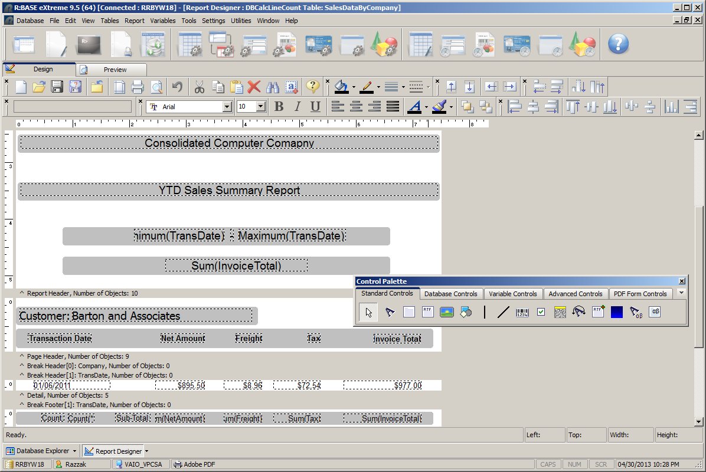Viewport: 706px width, 472px height.
Task: Open the Utilities menu
Action: (241, 21)
